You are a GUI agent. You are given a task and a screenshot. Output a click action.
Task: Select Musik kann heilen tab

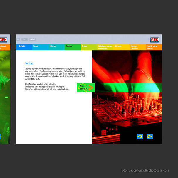(153, 47)
